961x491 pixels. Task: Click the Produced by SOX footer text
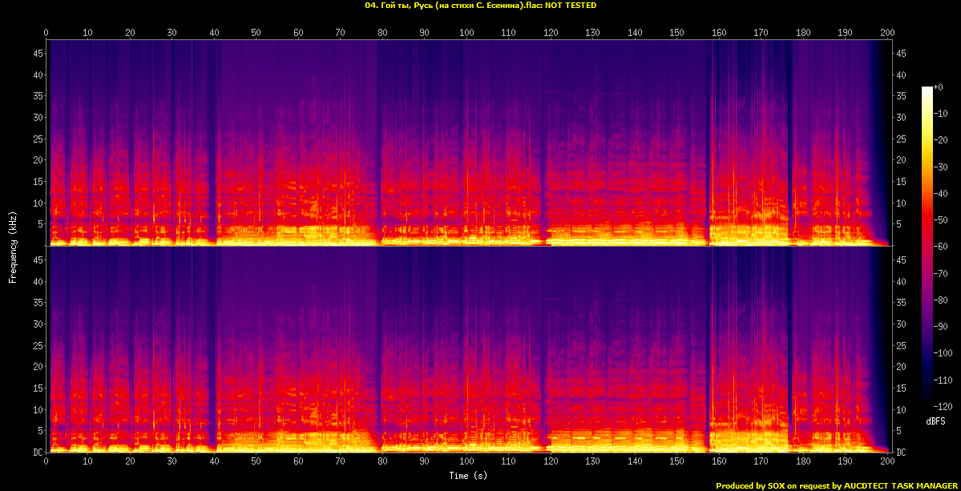point(836,485)
